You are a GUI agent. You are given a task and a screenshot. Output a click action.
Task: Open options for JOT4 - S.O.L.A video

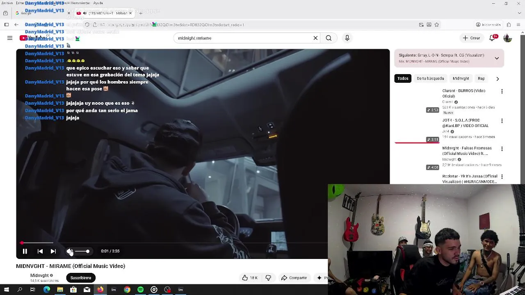tap(502, 121)
